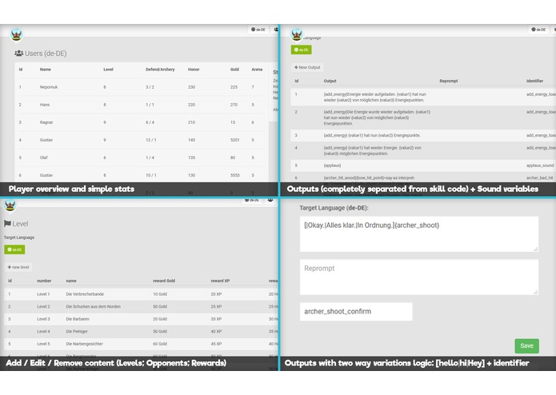Viewport: 556px width, 395px height.
Task: Click the Defend/Archery column header
Action: pyautogui.click(x=160, y=70)
